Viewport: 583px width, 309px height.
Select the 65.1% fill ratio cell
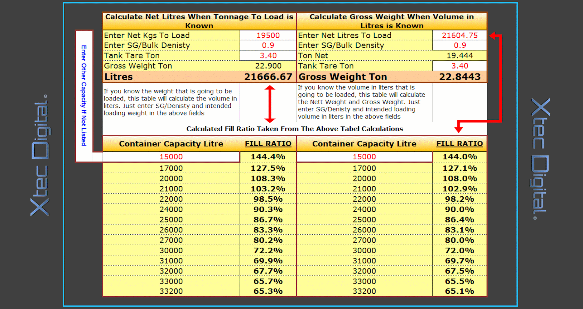tap(460, 291)
